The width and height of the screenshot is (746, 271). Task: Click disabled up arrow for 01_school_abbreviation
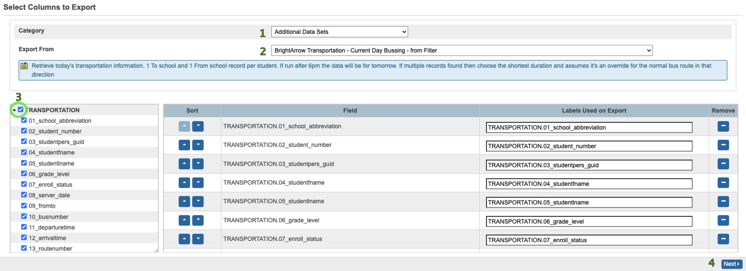click(184, 126)
